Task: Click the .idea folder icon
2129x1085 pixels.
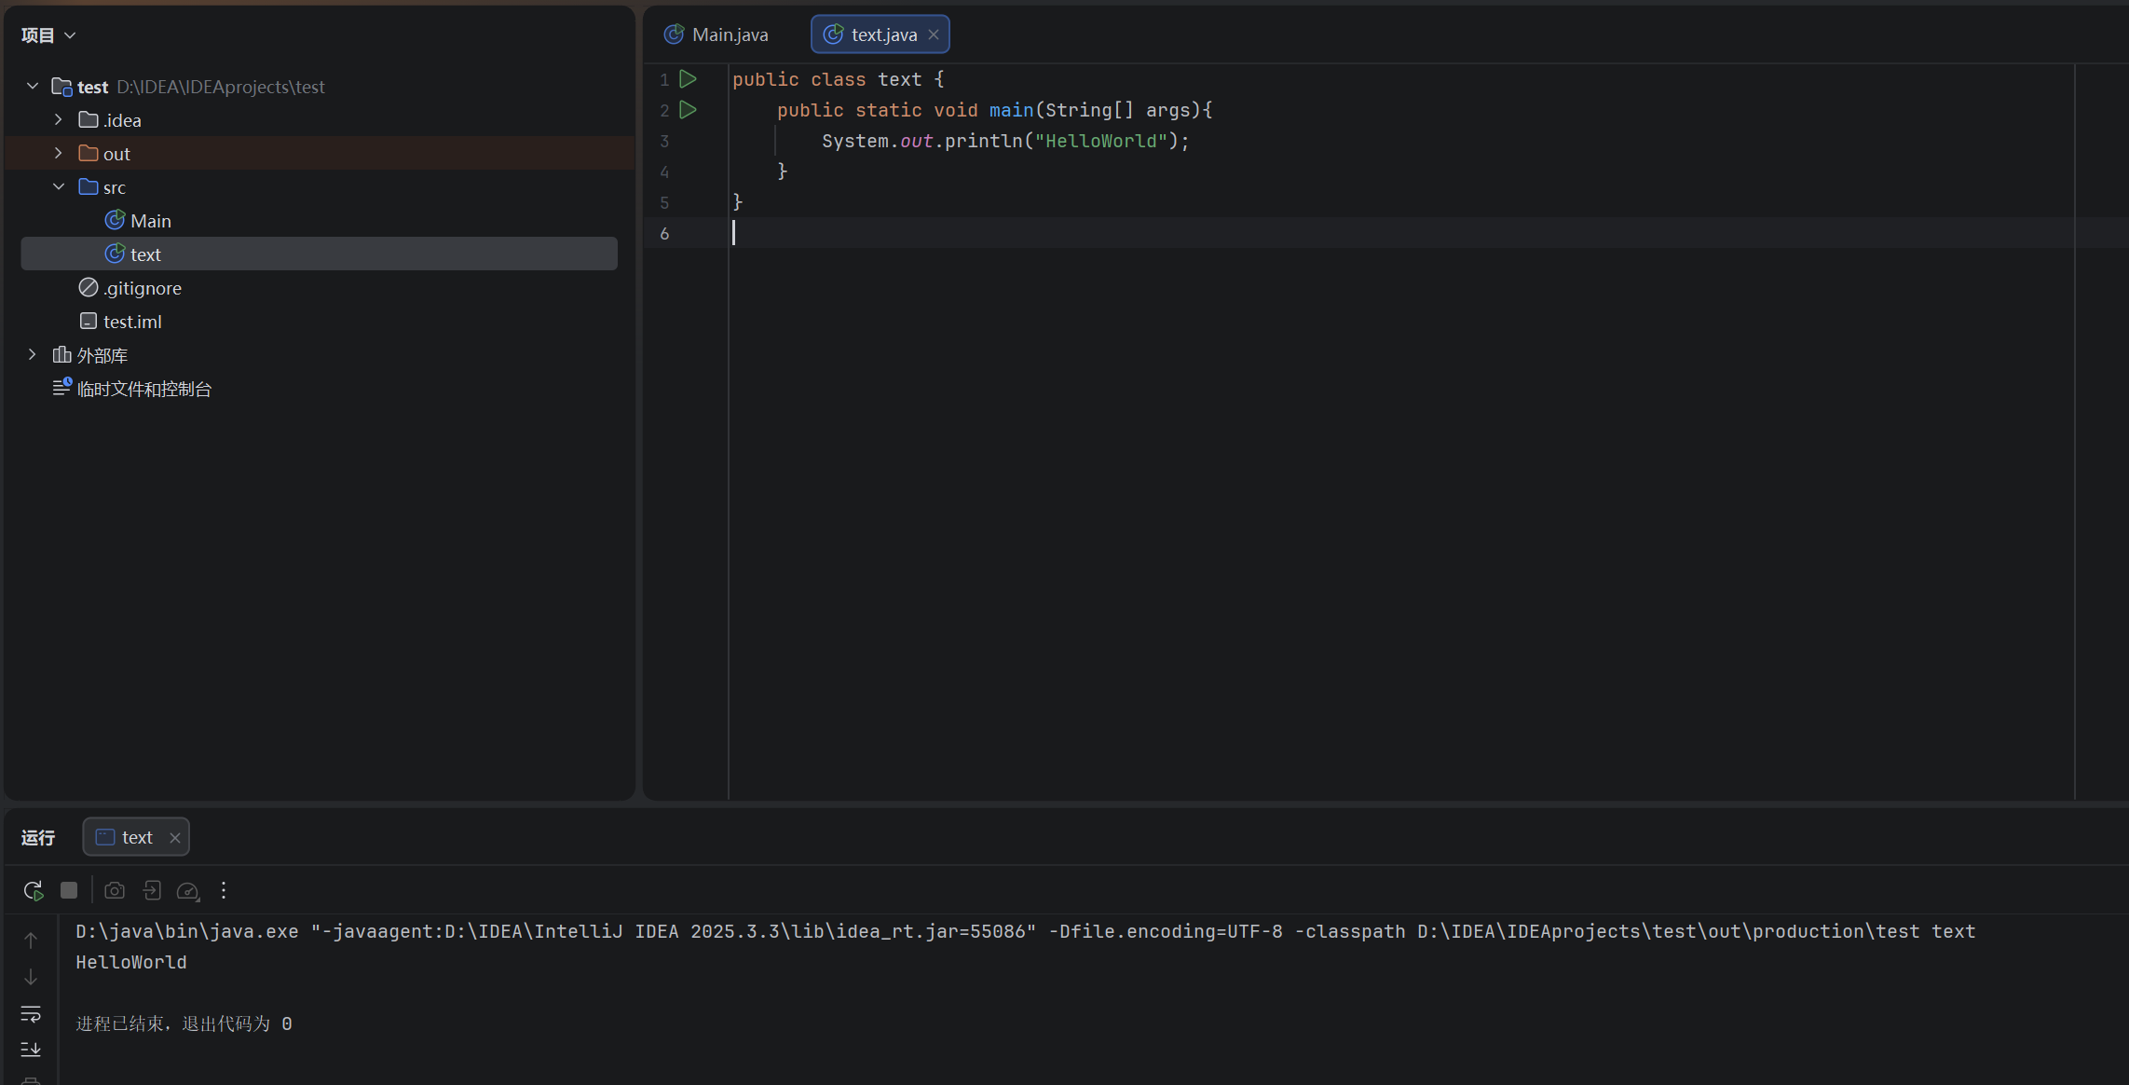Action: [x=89, y=119]
